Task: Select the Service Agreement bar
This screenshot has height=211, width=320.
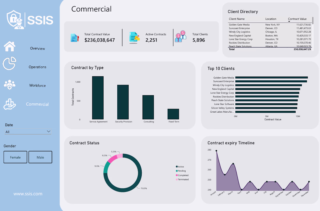Action: pyautogui.click(x=98, y=97)
